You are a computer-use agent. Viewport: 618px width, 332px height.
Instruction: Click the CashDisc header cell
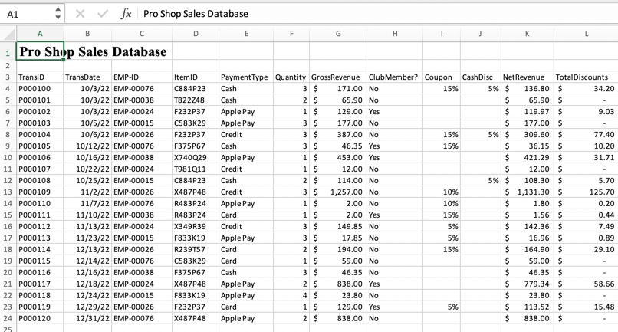click(x=481, y=77)
